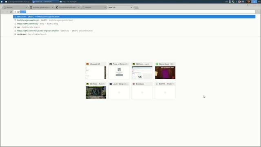Open the Site not found thumbnail
The width and height of the screenshot is (261, 147).
point(165,71)
